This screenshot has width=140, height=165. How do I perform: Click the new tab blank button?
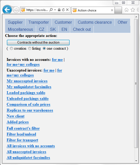(118, 10)
